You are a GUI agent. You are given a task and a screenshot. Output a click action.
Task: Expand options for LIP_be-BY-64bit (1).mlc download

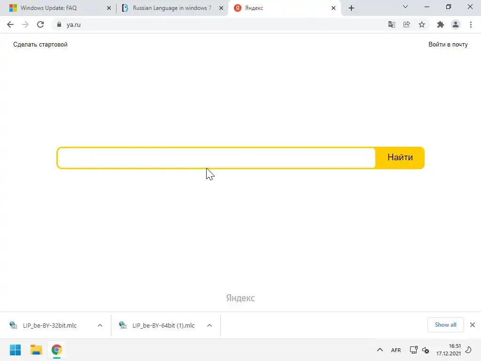[x=209, y=325]
